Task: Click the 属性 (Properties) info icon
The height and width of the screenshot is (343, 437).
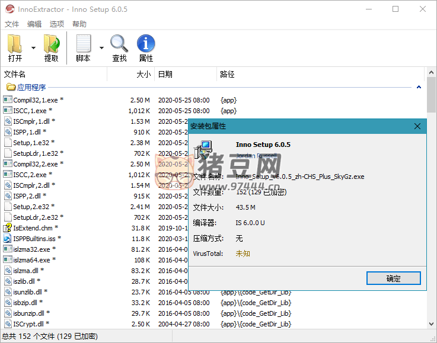Action: click(x=146, y=44)
